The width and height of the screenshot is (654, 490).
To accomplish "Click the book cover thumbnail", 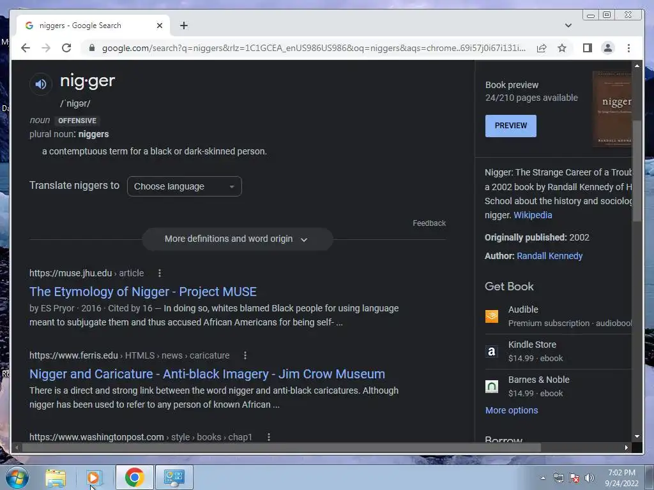I will coord(612,108).
